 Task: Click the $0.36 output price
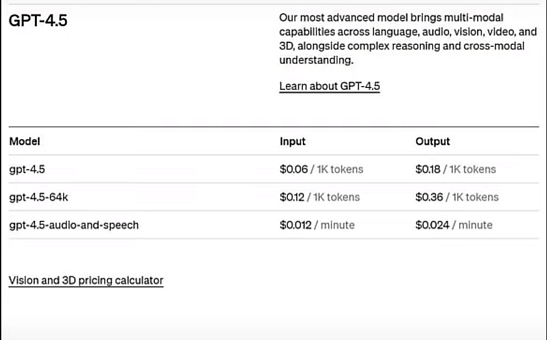click(x=429, y=197)
